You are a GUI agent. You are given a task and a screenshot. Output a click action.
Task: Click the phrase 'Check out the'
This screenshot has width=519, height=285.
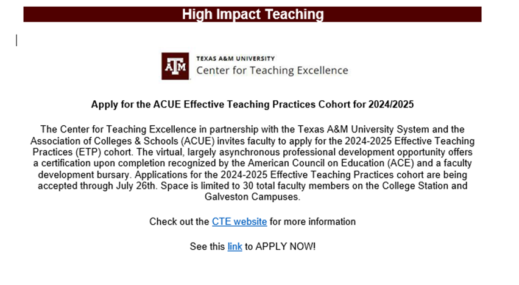point(179,222)
